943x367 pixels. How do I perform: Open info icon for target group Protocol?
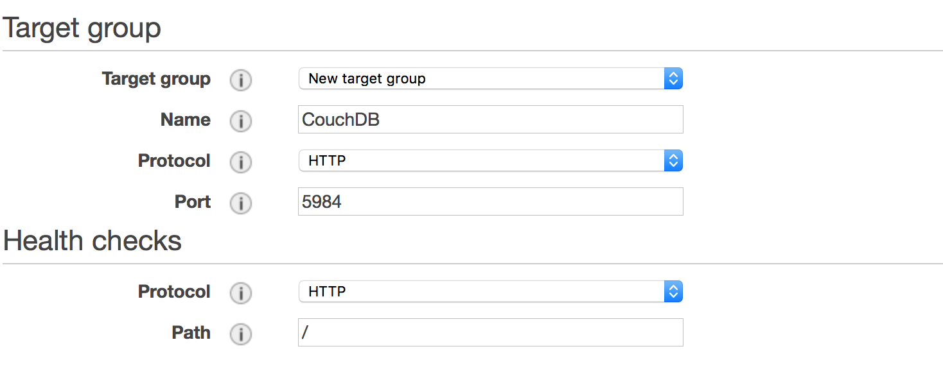click(241, 162)
